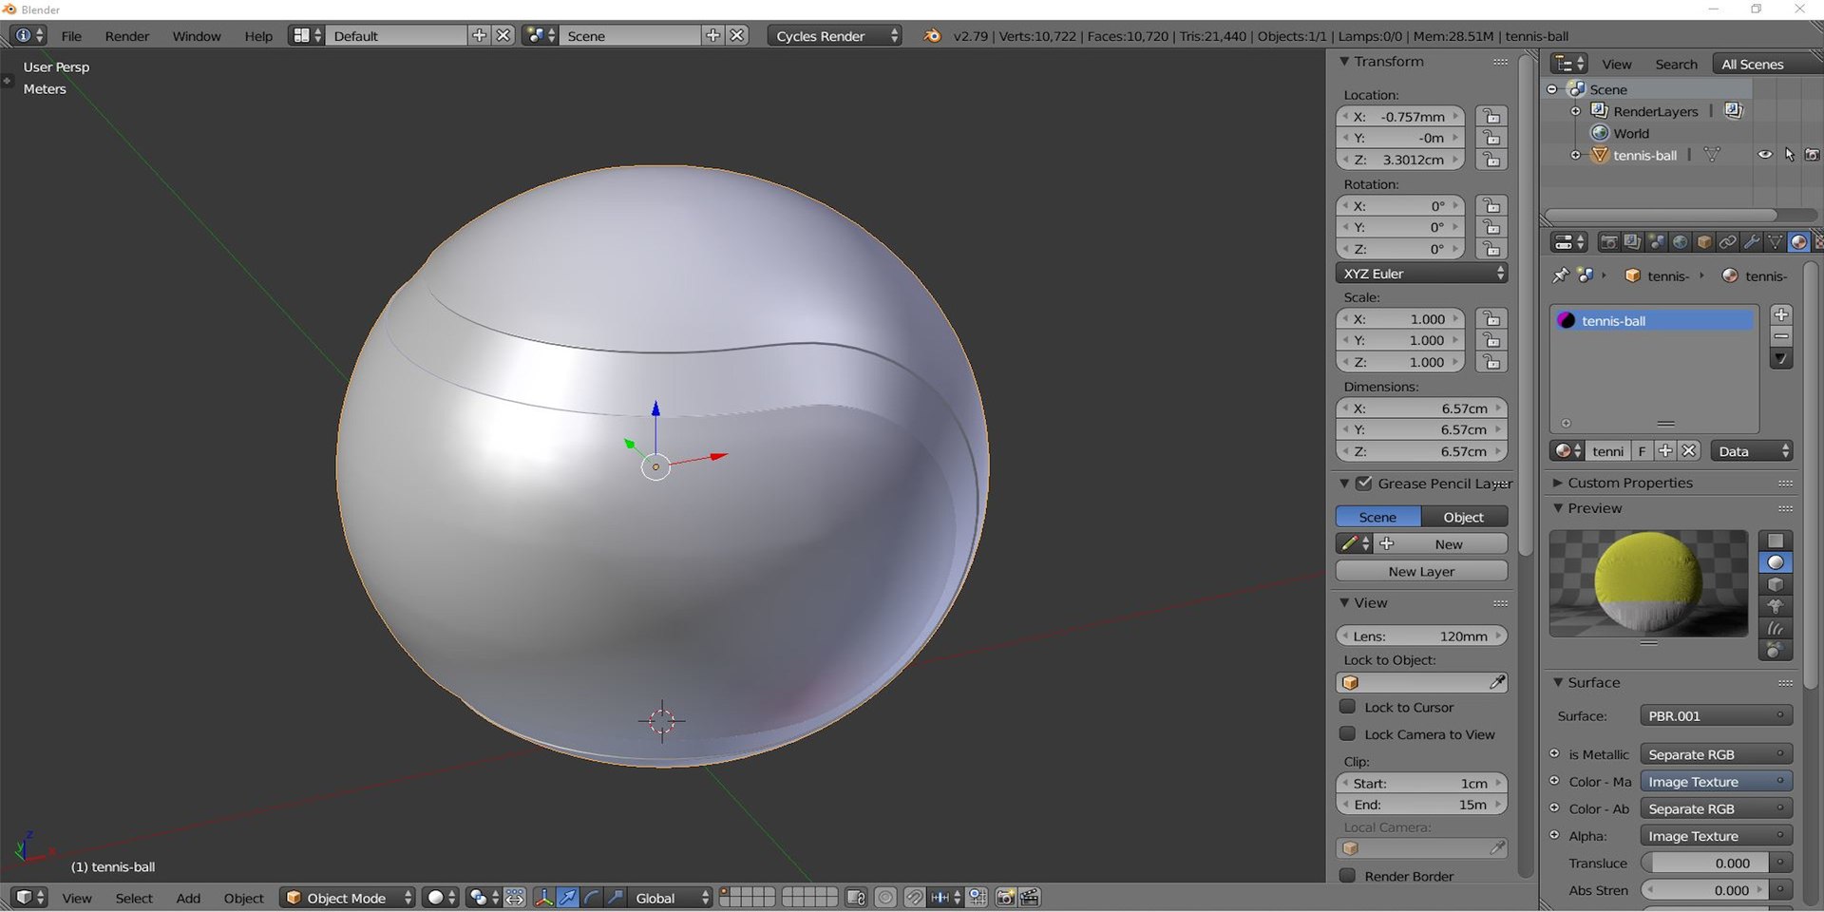
Task: Enable Lock Camera to View checkbox
Action: tap(1347, 733)
